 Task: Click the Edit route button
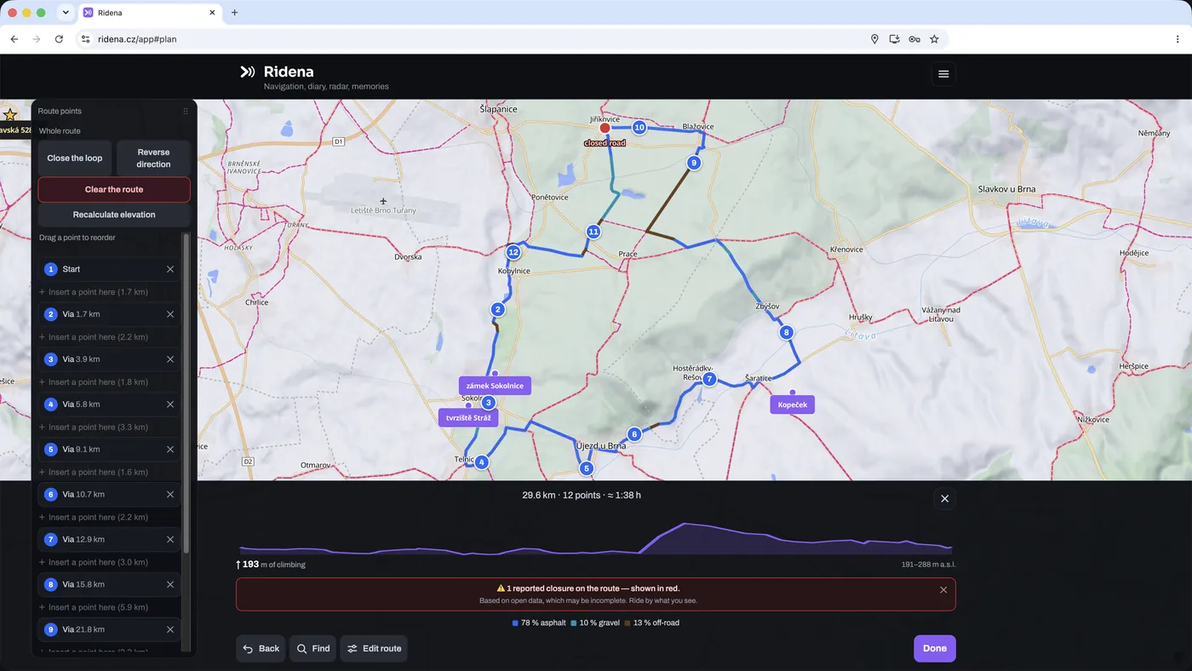374,649
